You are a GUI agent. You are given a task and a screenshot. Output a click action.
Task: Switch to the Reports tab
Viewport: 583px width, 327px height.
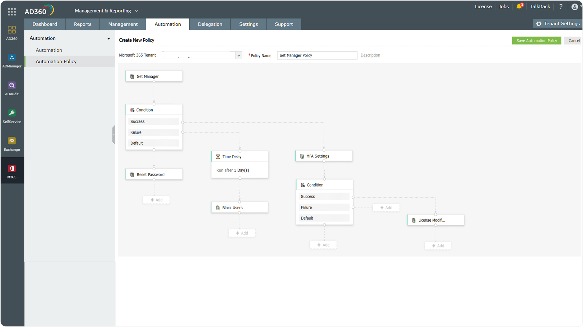[83, 24]
